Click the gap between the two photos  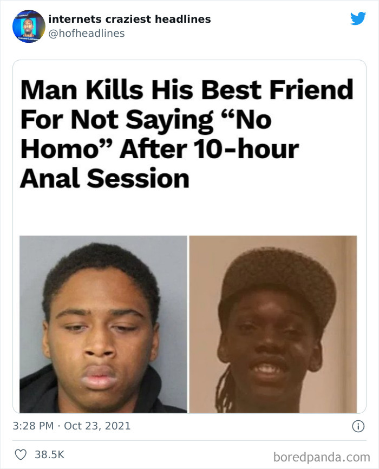tap(188, 324)
